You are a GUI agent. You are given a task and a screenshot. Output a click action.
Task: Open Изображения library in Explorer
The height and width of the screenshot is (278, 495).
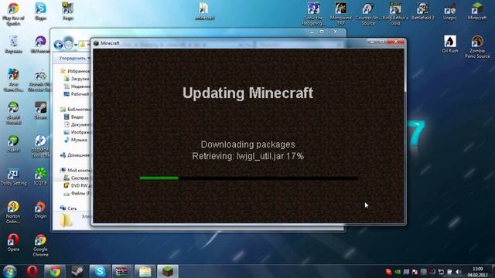tap(77, 132)
